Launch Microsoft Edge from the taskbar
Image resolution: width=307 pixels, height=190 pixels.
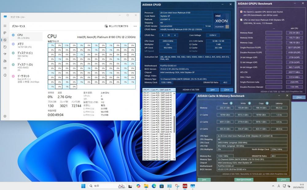[154, 186]
